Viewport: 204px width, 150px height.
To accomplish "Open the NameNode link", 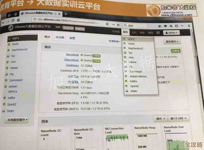I will (72, 54).
